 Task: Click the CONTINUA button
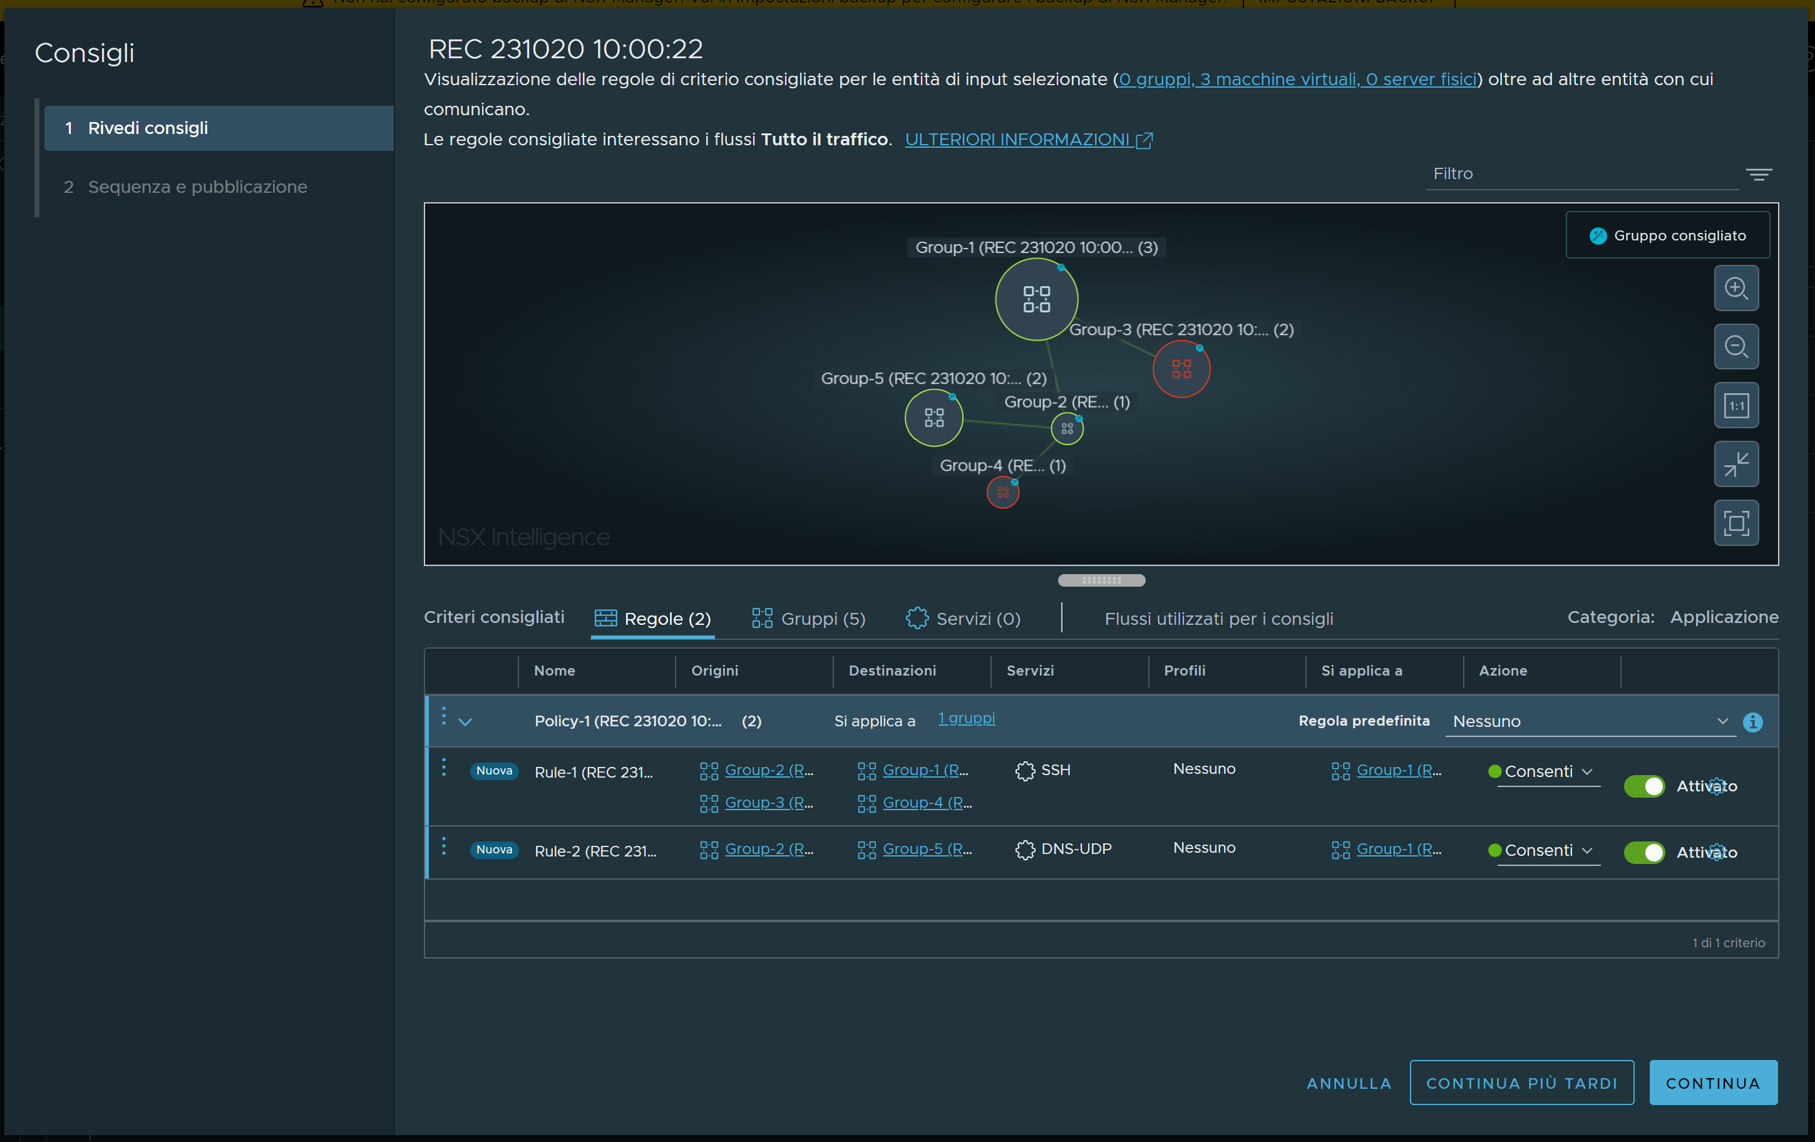click(1712, 1083)
